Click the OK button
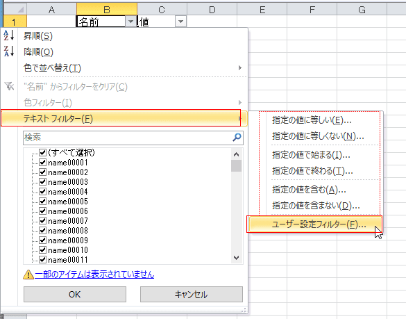 click(x=75, y=295)
